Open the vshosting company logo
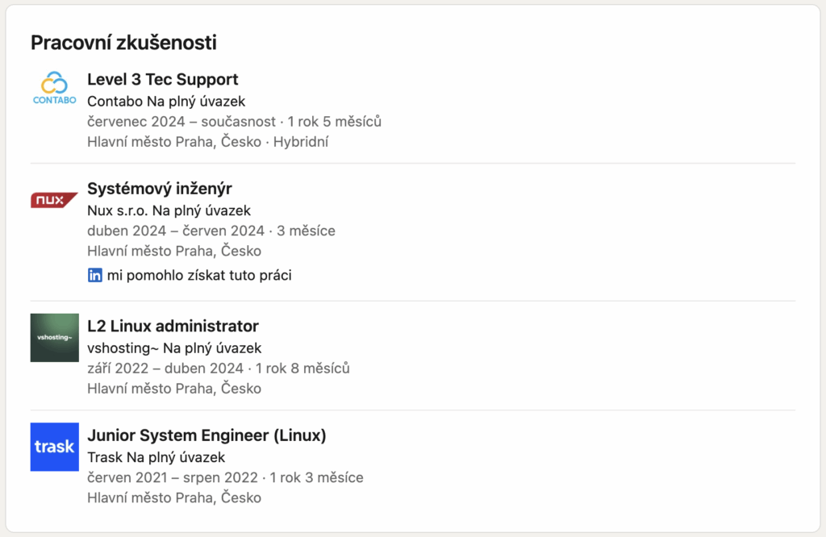This screenshot has width=826, height=537. point(55,337)
